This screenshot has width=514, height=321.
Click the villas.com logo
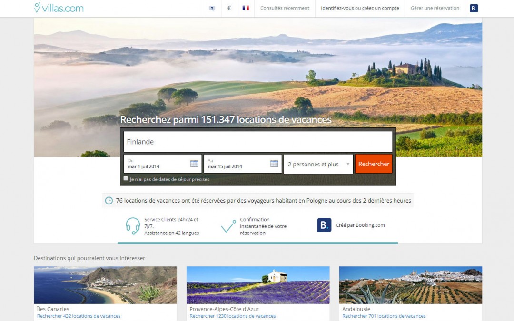(x=59, y=8)
